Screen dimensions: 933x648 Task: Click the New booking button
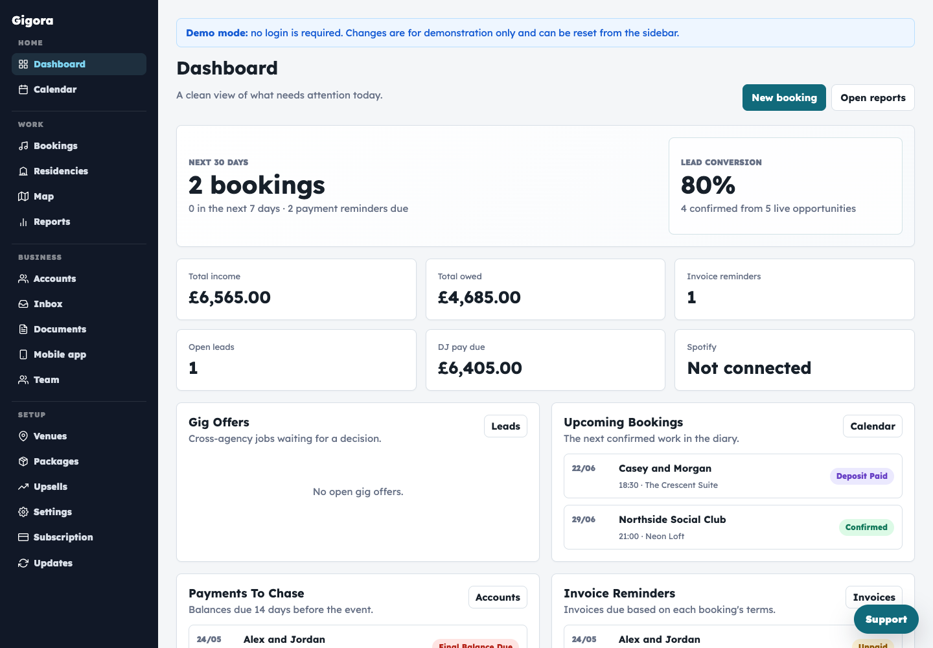pos(784,98)
